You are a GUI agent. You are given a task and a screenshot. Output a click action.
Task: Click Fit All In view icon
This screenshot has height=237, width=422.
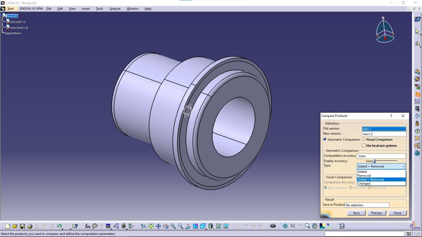click(151, 226)
